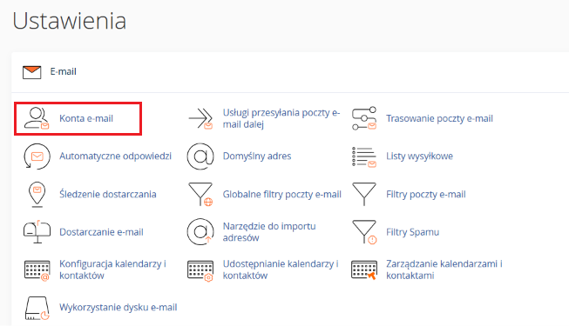The image size is (569, 326).
Task: Click the Automatyczne odpowiedzi autoresponder icon
Action: tap(37, 156)
